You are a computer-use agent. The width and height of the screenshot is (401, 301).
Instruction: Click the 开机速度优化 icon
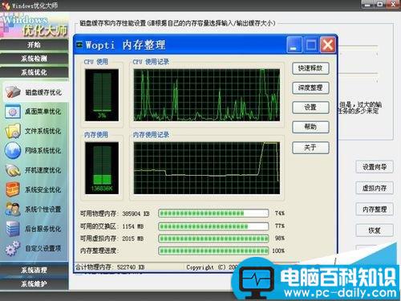coord(13,170)
